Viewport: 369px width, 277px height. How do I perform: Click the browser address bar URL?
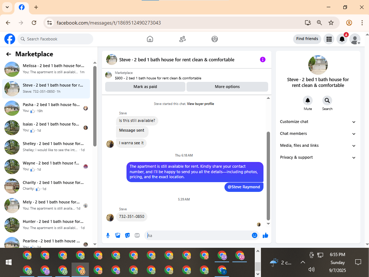109,23
